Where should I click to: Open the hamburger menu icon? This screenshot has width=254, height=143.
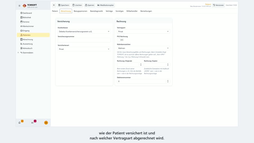point(19,6)
